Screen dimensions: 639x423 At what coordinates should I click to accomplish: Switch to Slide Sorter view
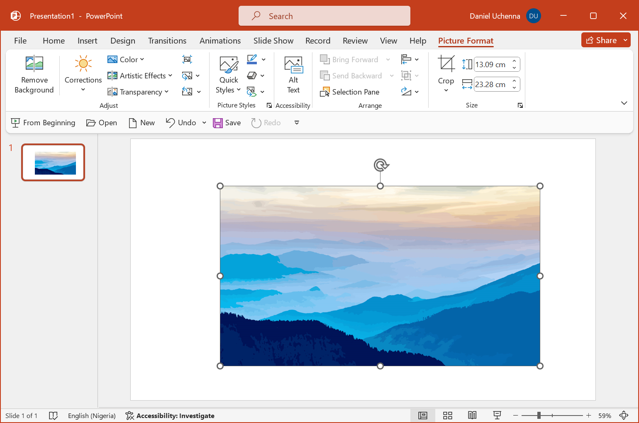(x=447, y=416)
